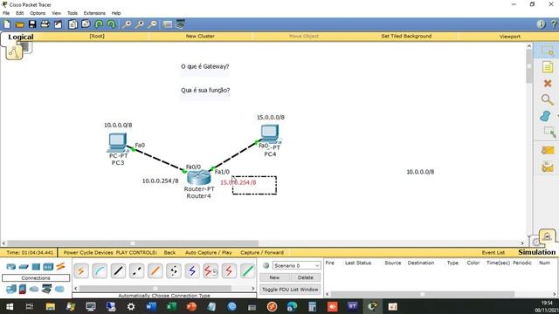This screenshot has height=314, width=559.
Task: Choose the orange Fiber cable
Action: [x=155, y=271]
